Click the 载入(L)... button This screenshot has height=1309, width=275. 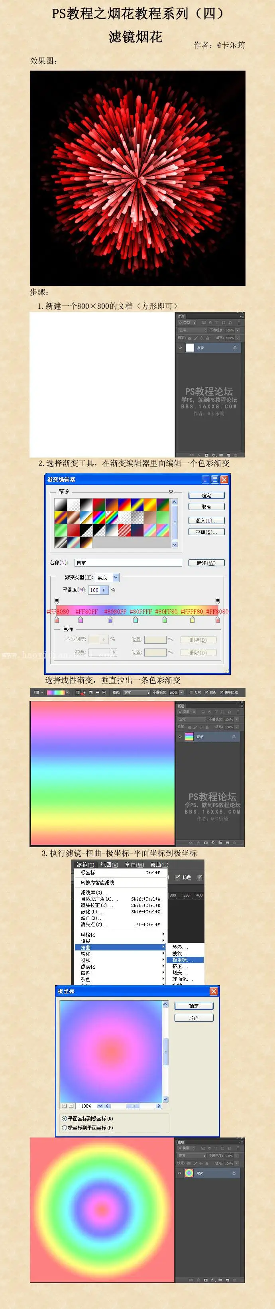(206, 520)
